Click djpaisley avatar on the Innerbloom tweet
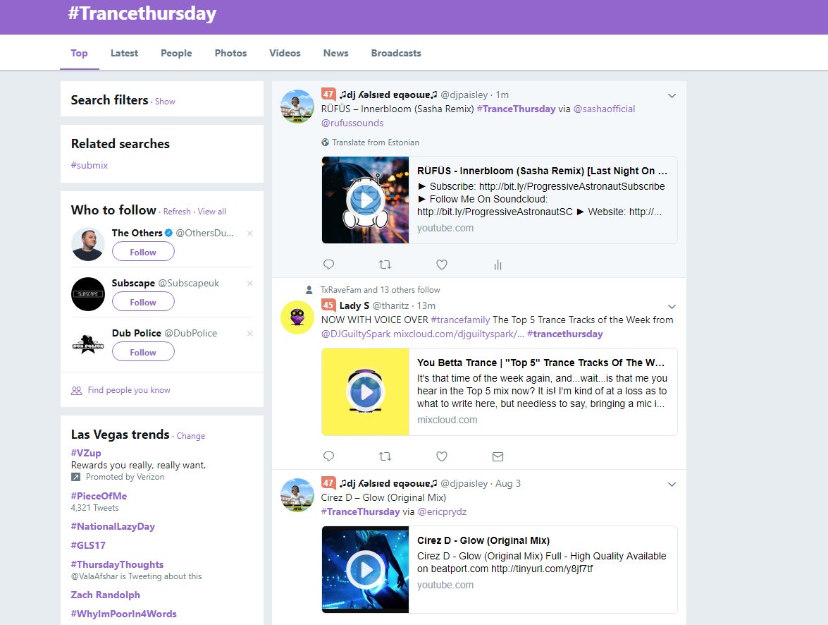This screenshot has width=828, height=625. [297, 107]
